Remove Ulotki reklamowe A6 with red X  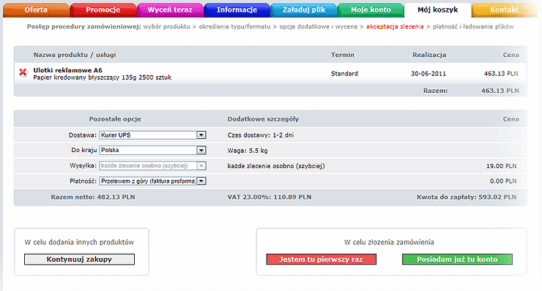(x=23, y=72)
